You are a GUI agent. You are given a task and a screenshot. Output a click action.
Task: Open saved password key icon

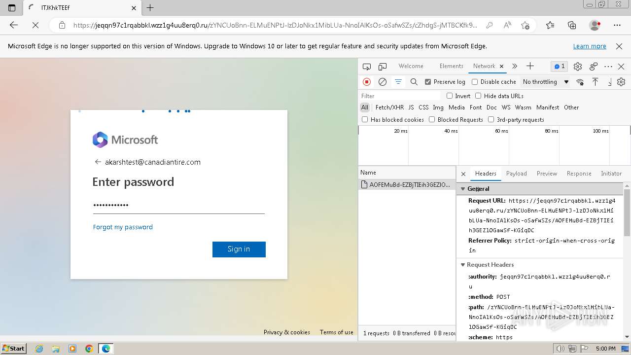(489, 25)
